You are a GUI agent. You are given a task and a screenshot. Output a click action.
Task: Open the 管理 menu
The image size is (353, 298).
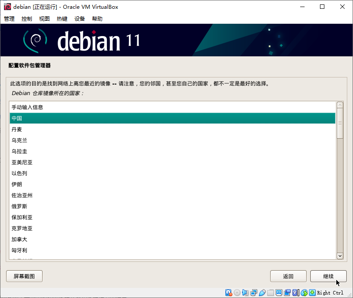pyautogui.click(x=9, y=18)
